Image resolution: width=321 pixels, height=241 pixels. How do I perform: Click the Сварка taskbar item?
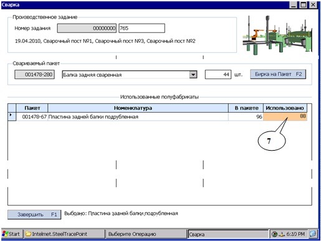coord(228,234)
